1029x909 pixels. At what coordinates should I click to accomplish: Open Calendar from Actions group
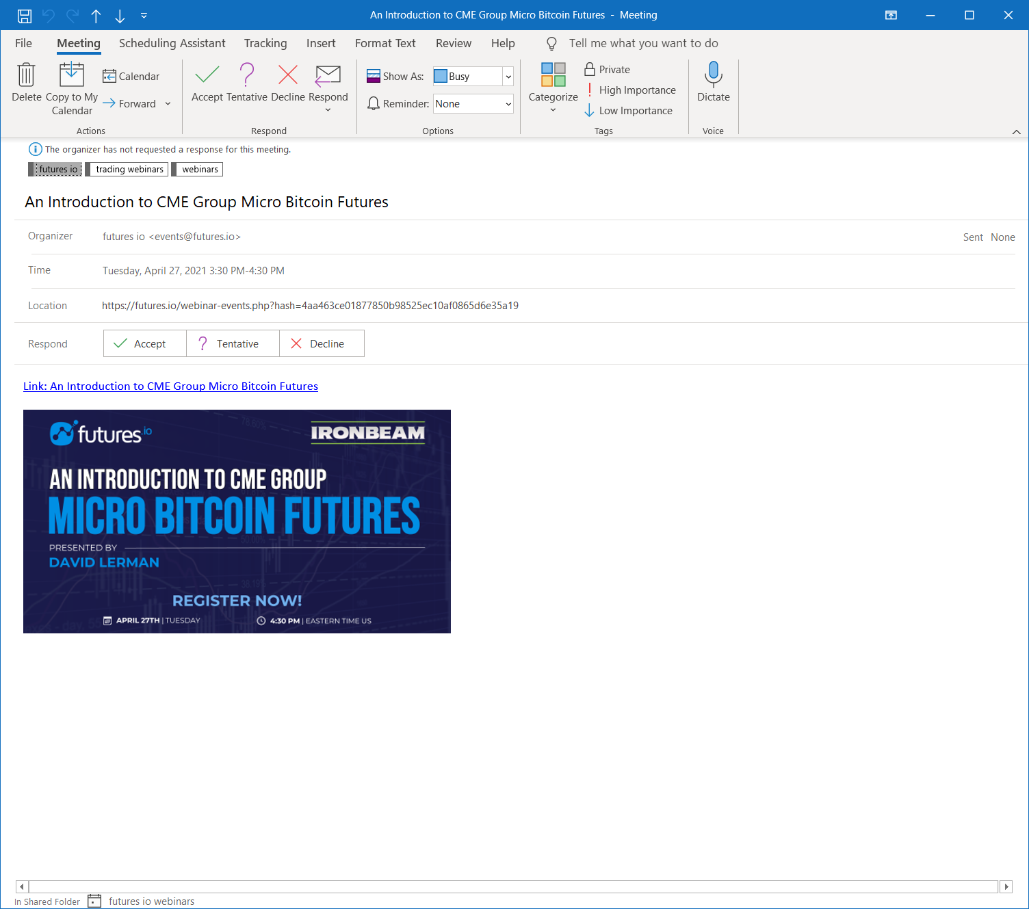(131, 76)
